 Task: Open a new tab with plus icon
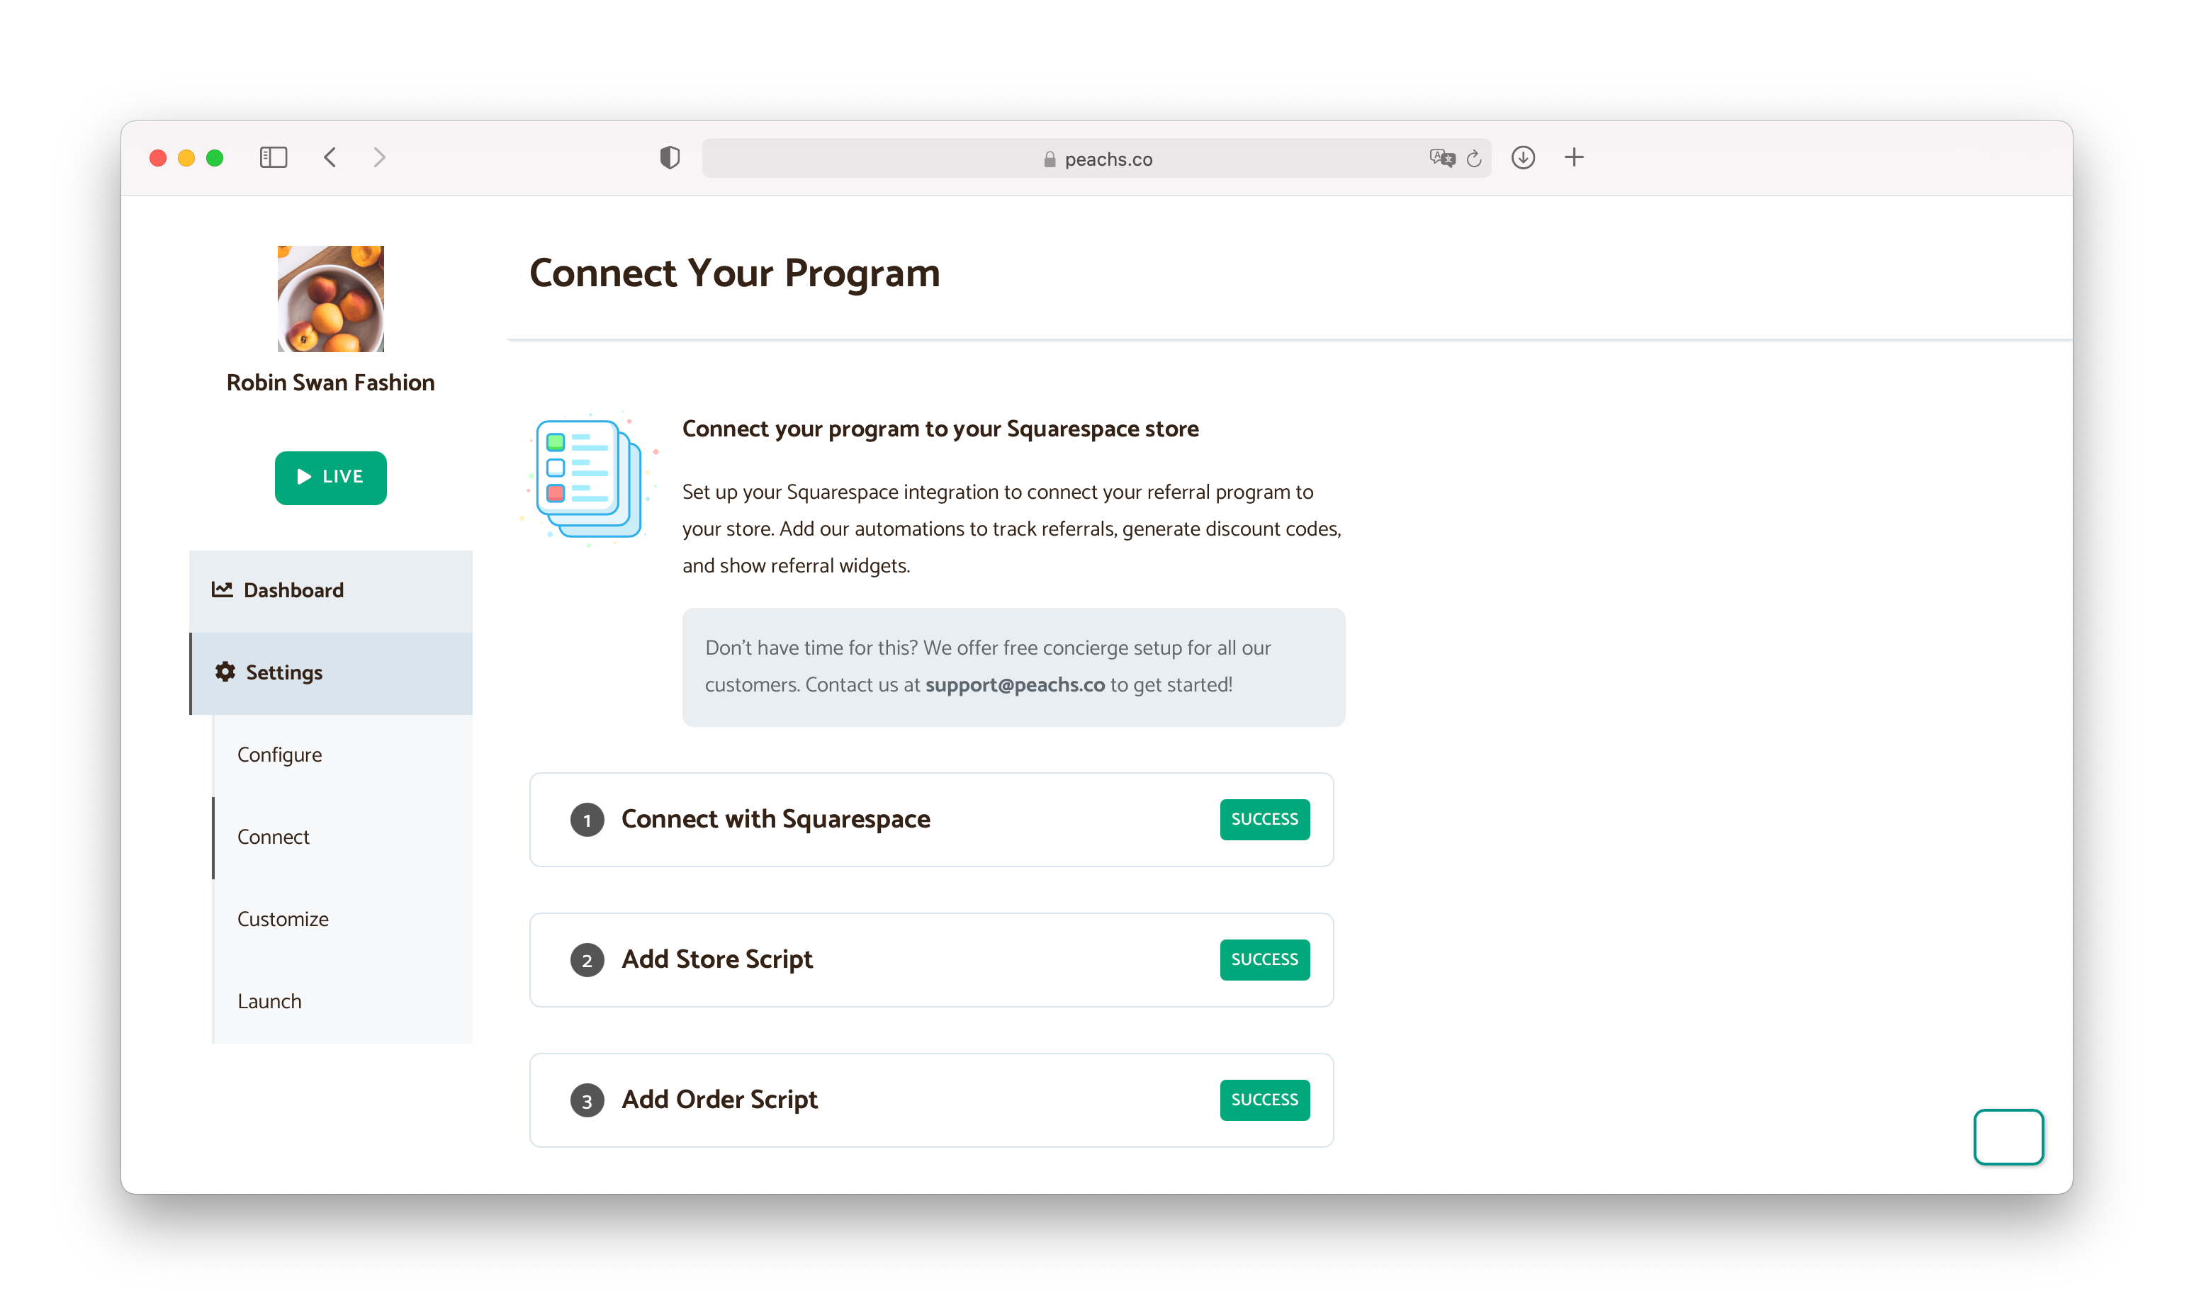tap(1574, 158)
